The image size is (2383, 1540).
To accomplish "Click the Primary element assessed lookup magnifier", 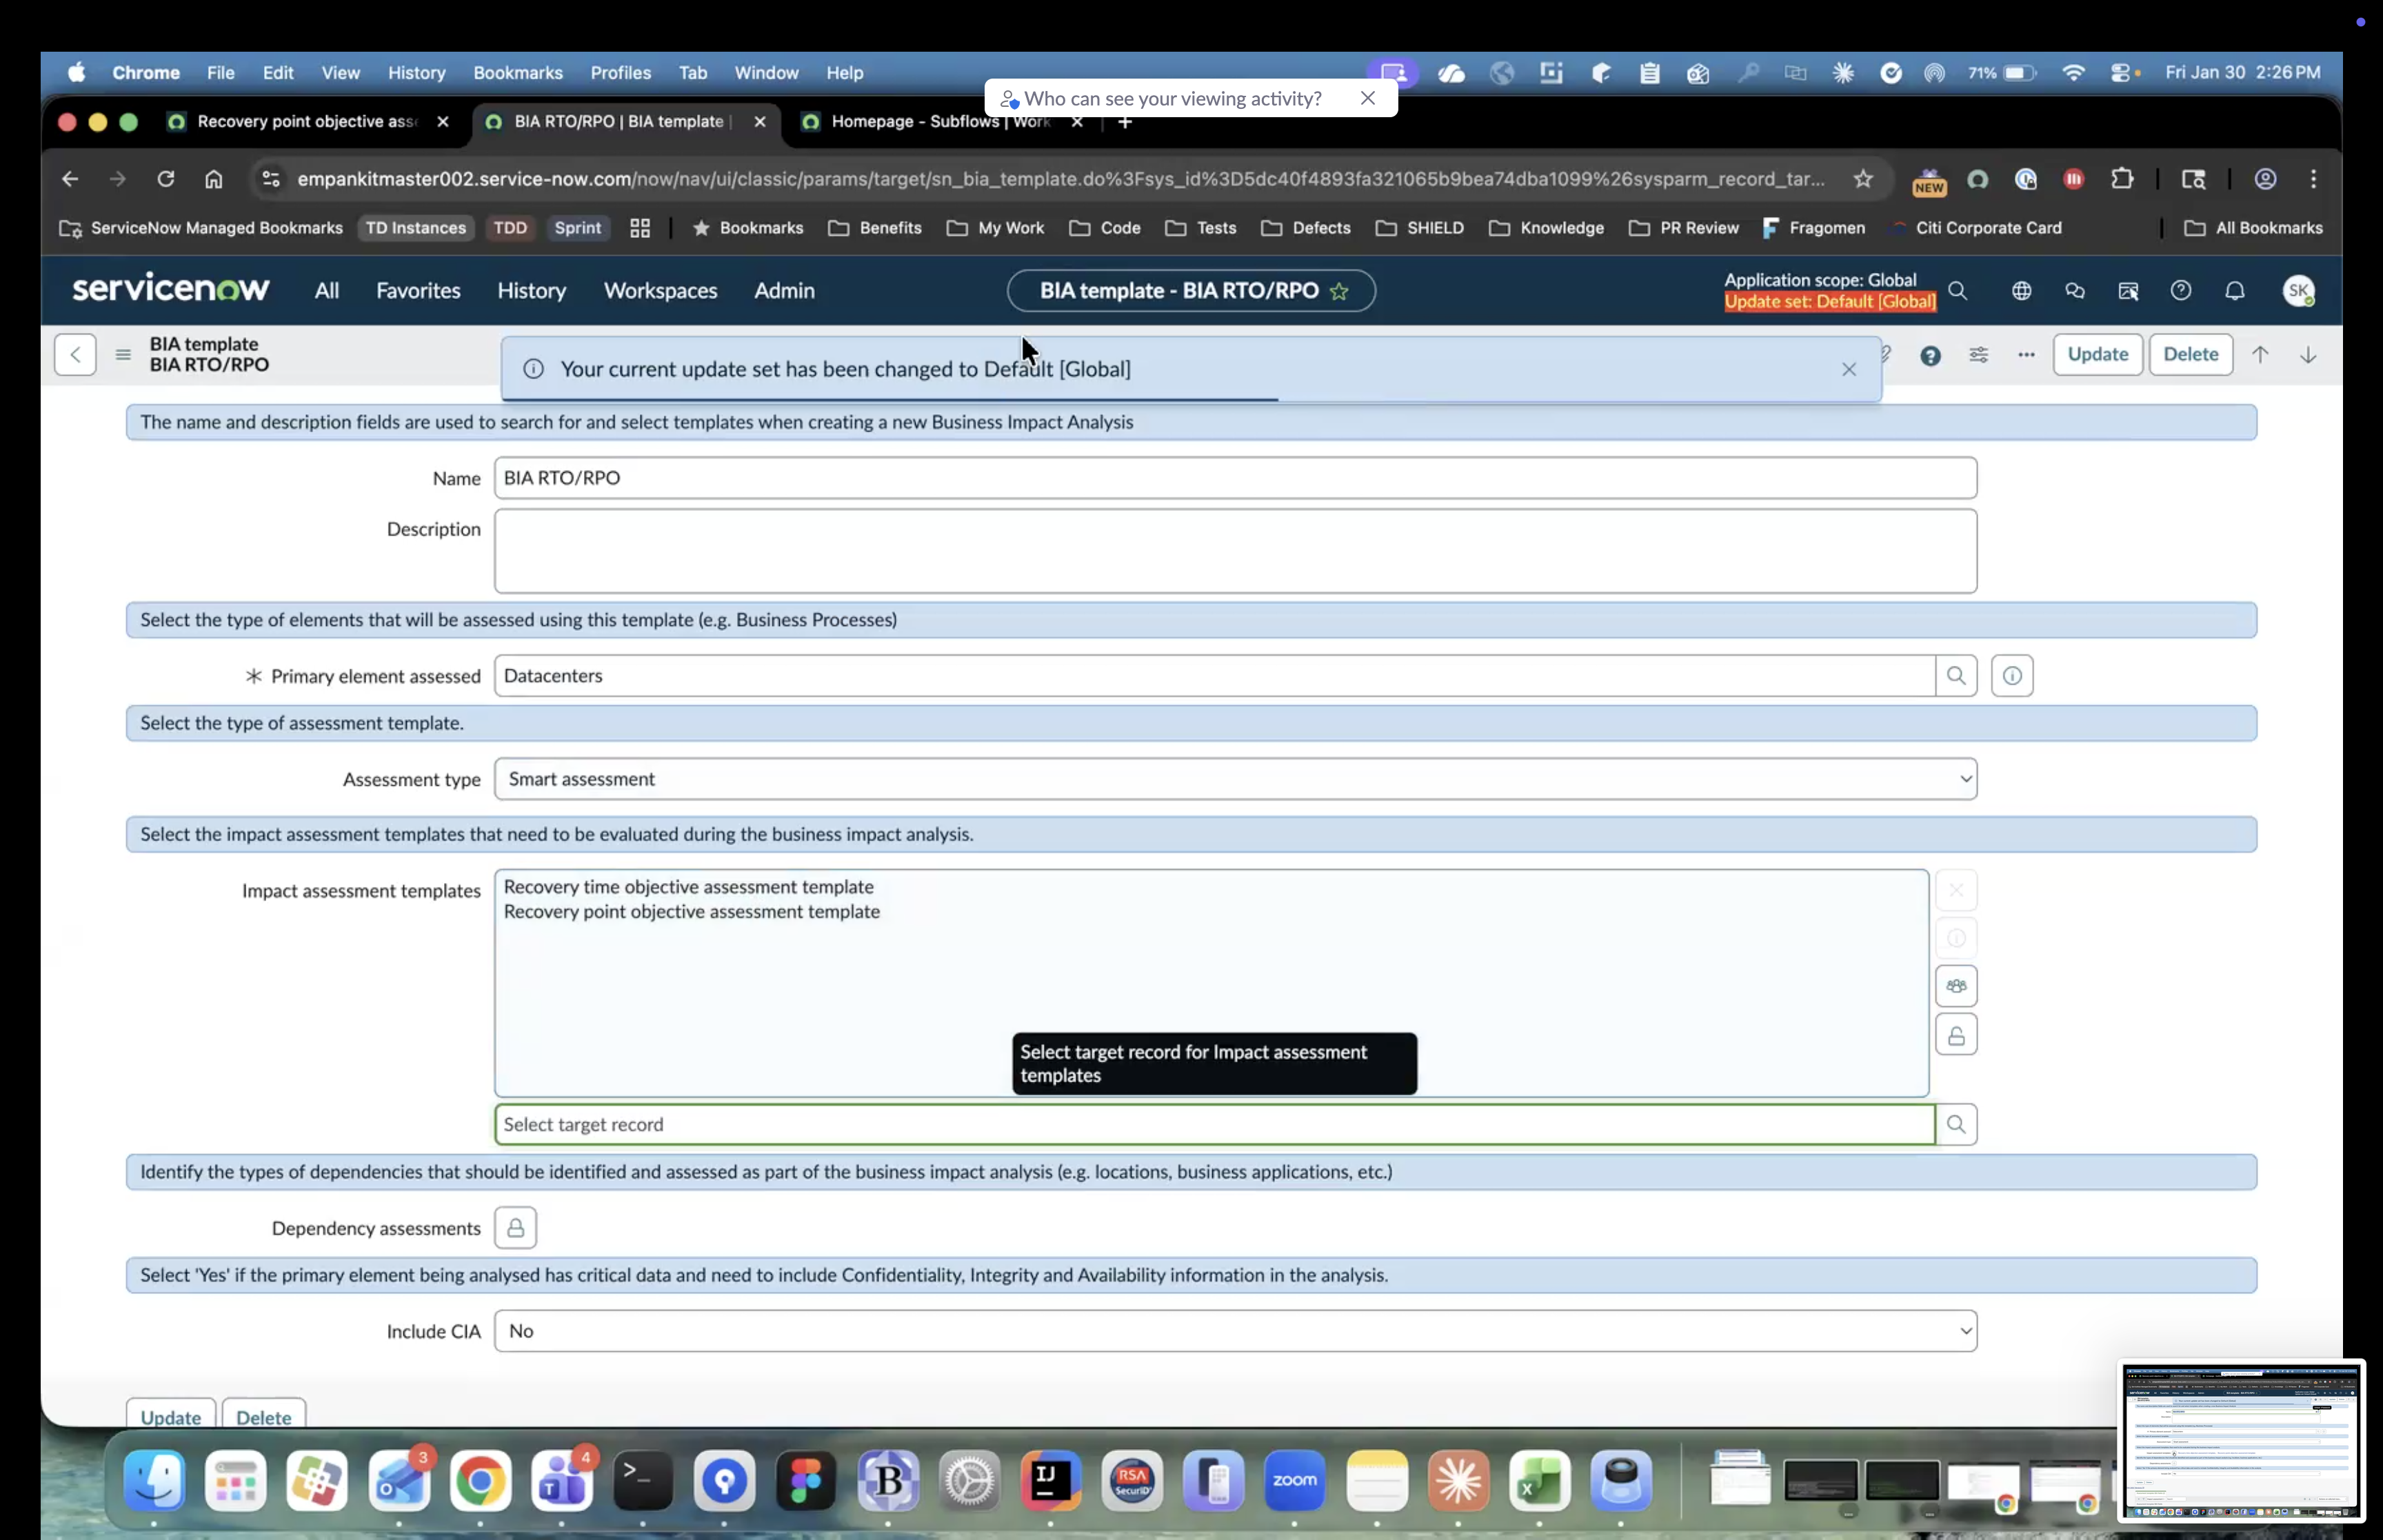I will click(x=1956, y=676).
